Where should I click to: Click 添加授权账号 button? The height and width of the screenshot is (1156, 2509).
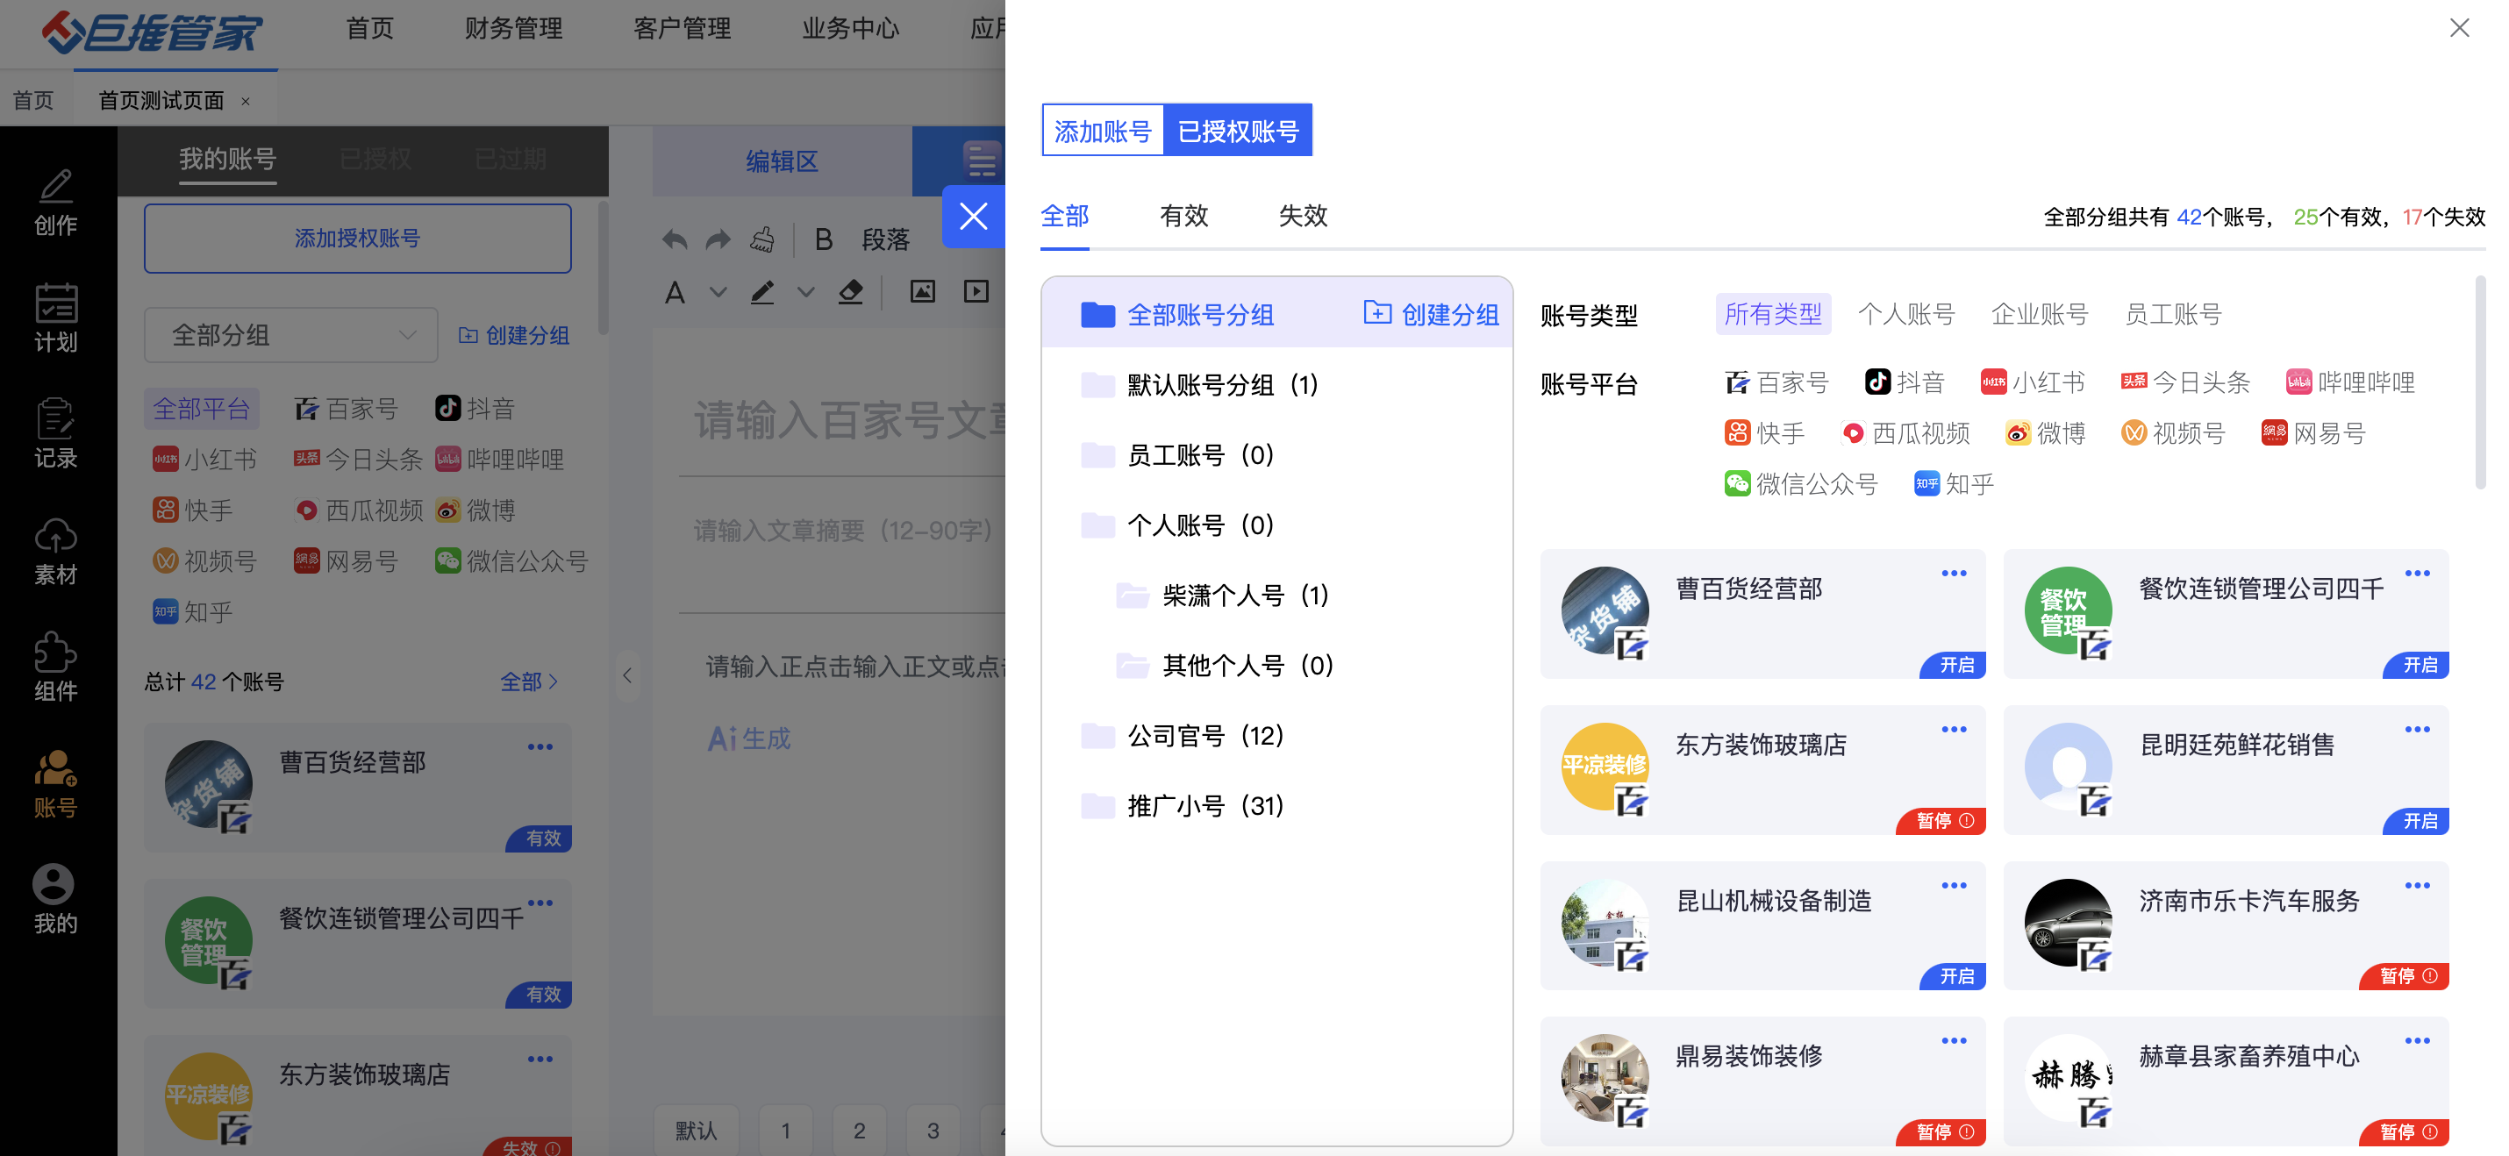(357, 239)
